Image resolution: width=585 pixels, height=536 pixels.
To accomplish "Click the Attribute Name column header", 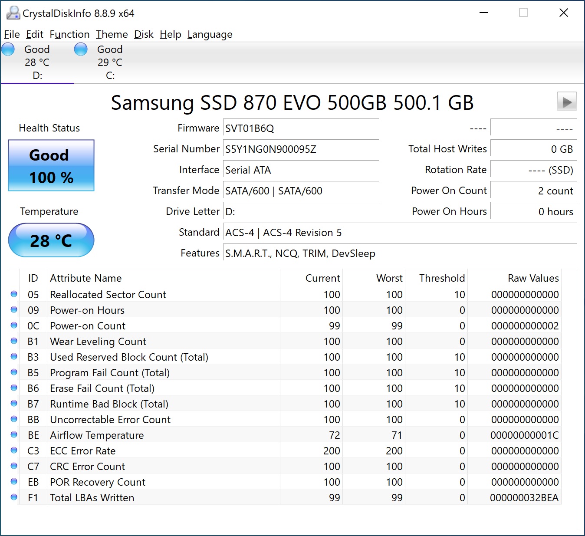I will pos(86,278).
